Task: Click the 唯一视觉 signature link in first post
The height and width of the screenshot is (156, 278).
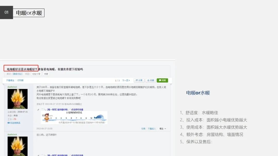Action: point(58,110)
